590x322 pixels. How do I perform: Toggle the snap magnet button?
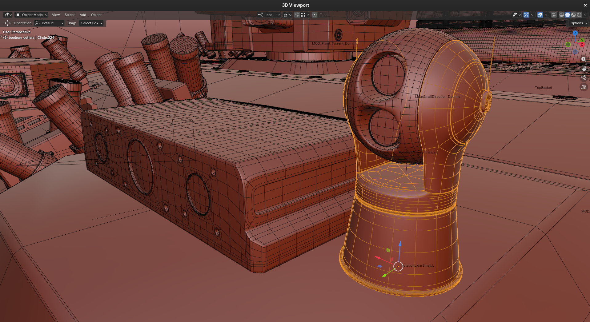point(297,15)
